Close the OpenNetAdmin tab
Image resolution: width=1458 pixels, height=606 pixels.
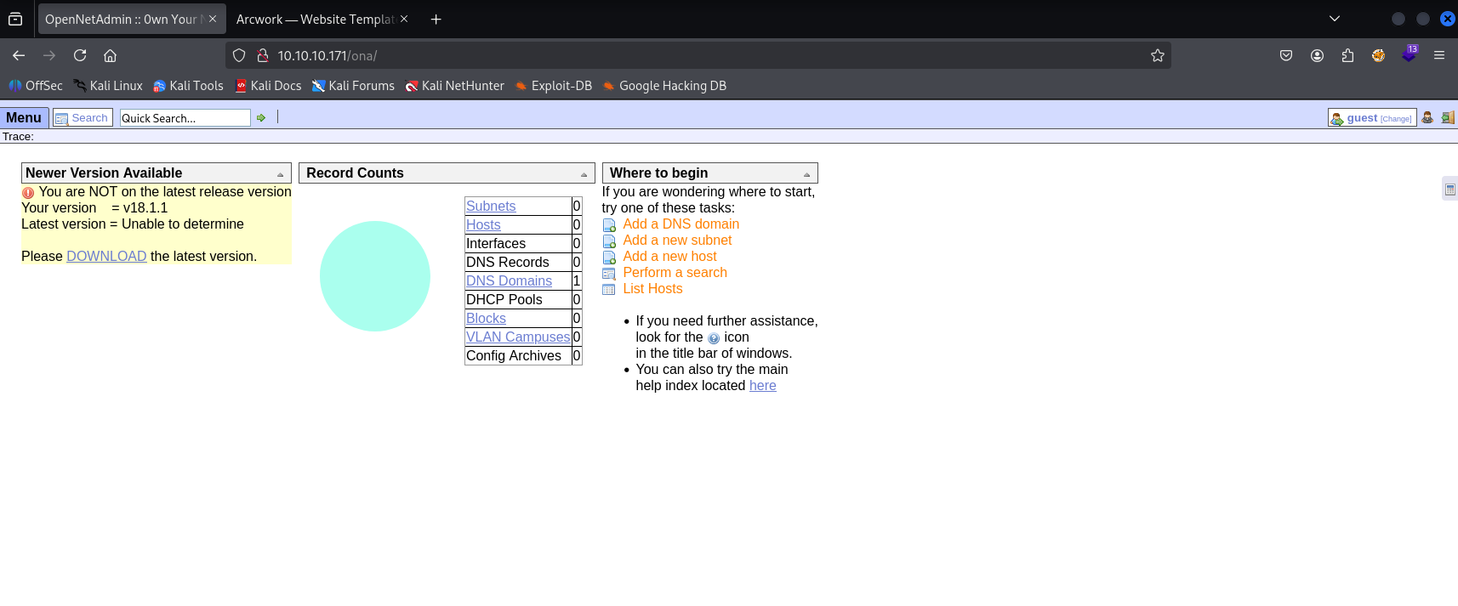click(213, 19)
